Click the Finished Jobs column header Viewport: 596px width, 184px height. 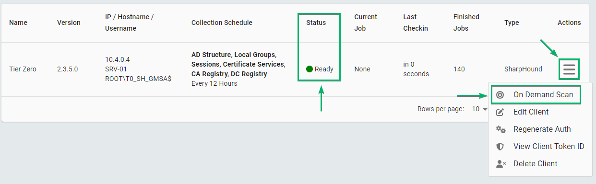(x=466, y=23)
